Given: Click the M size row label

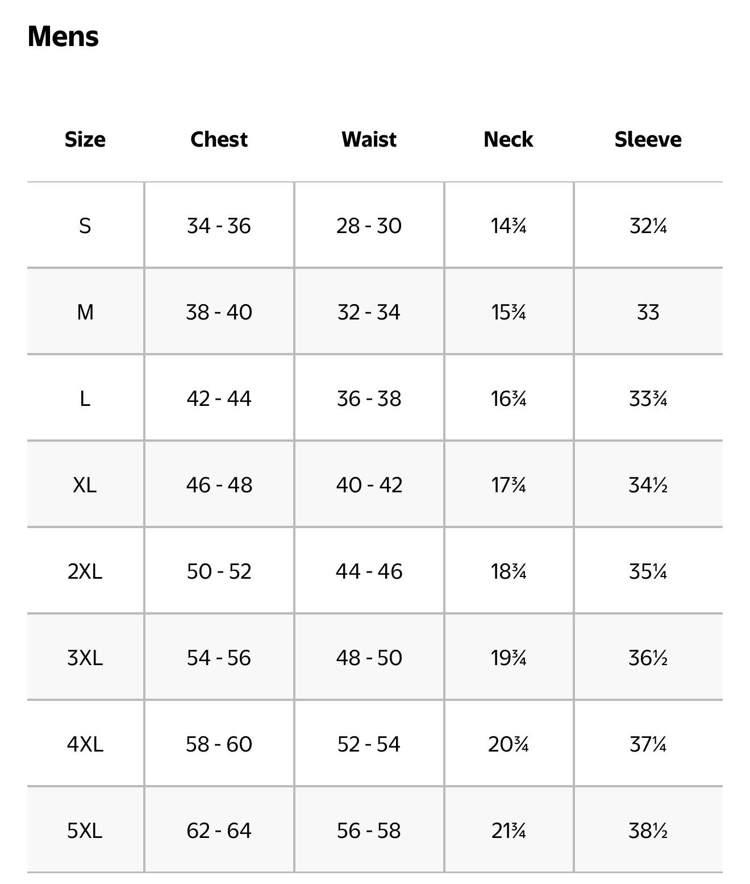Looking at the screenshot, I should 85,312.
